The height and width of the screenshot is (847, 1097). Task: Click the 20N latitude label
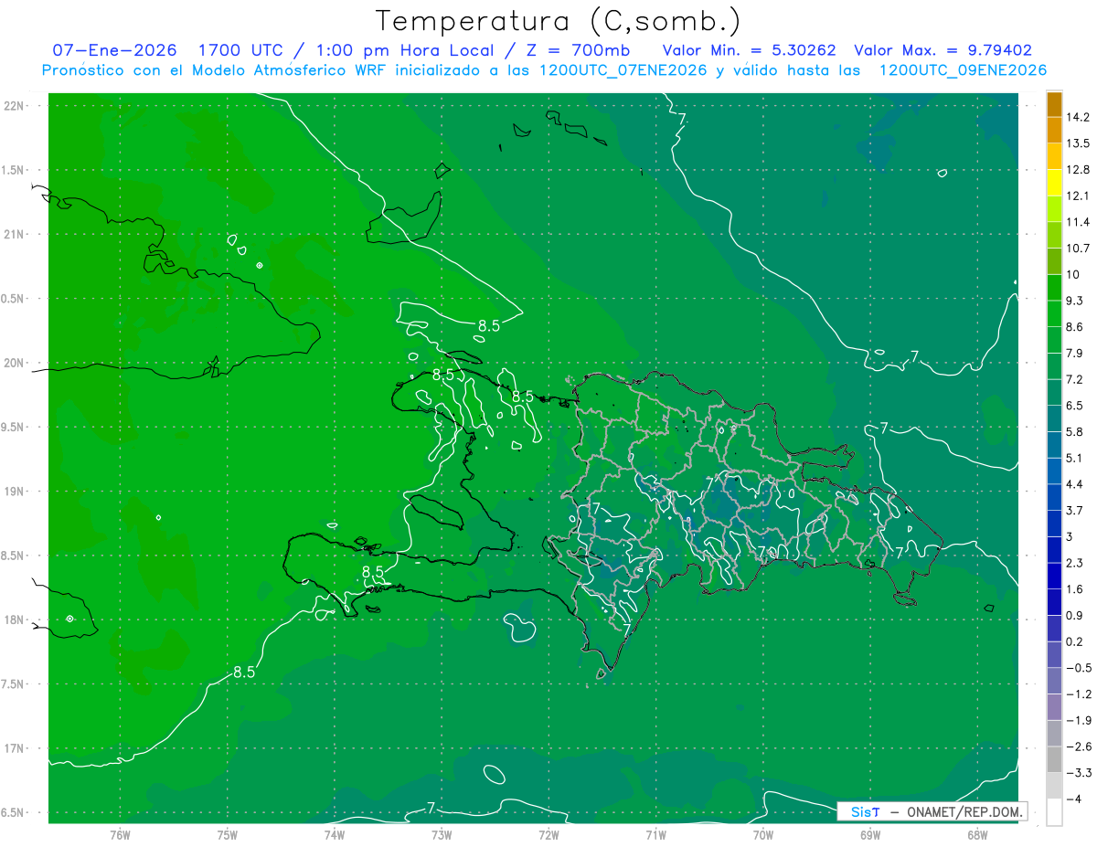14,363
